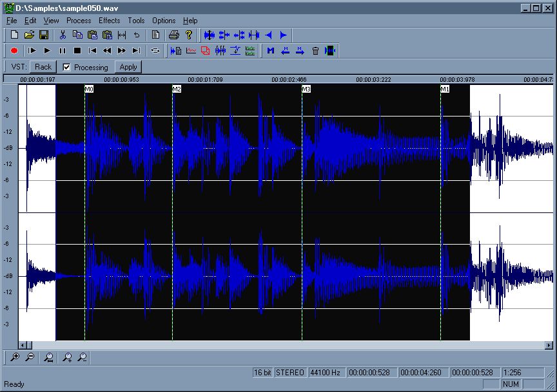Open the red line graph analysis icon

point(191,51)
